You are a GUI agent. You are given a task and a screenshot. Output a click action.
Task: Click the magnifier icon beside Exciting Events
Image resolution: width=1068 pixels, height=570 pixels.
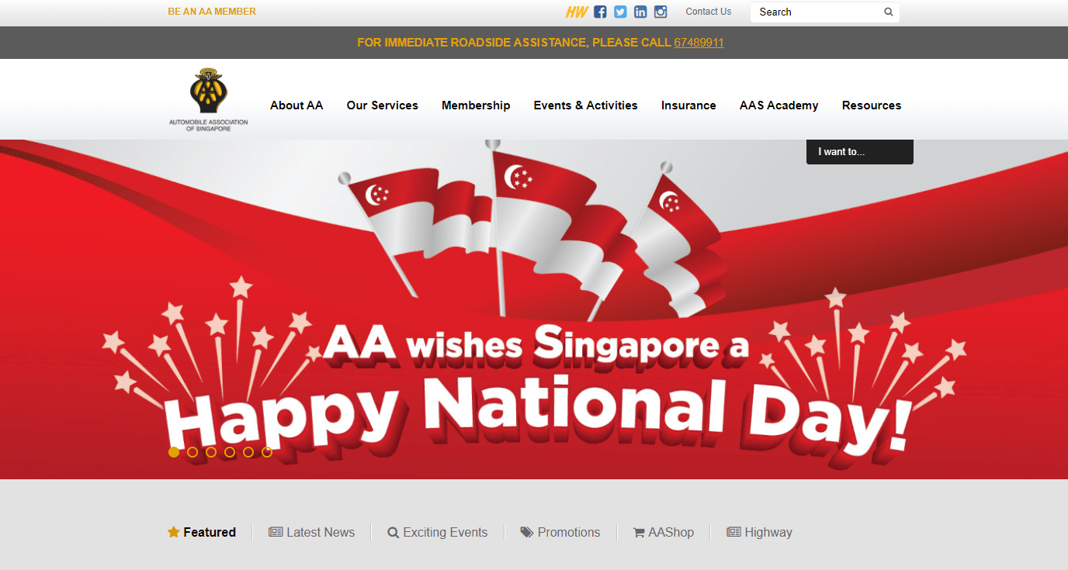click(394, 533)
